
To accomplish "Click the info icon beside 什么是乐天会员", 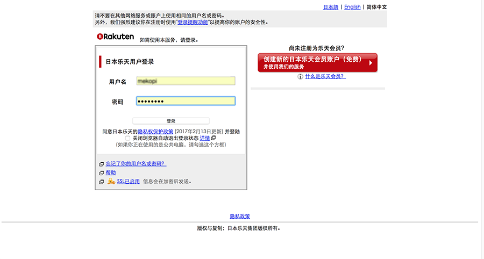I will 300,76.
